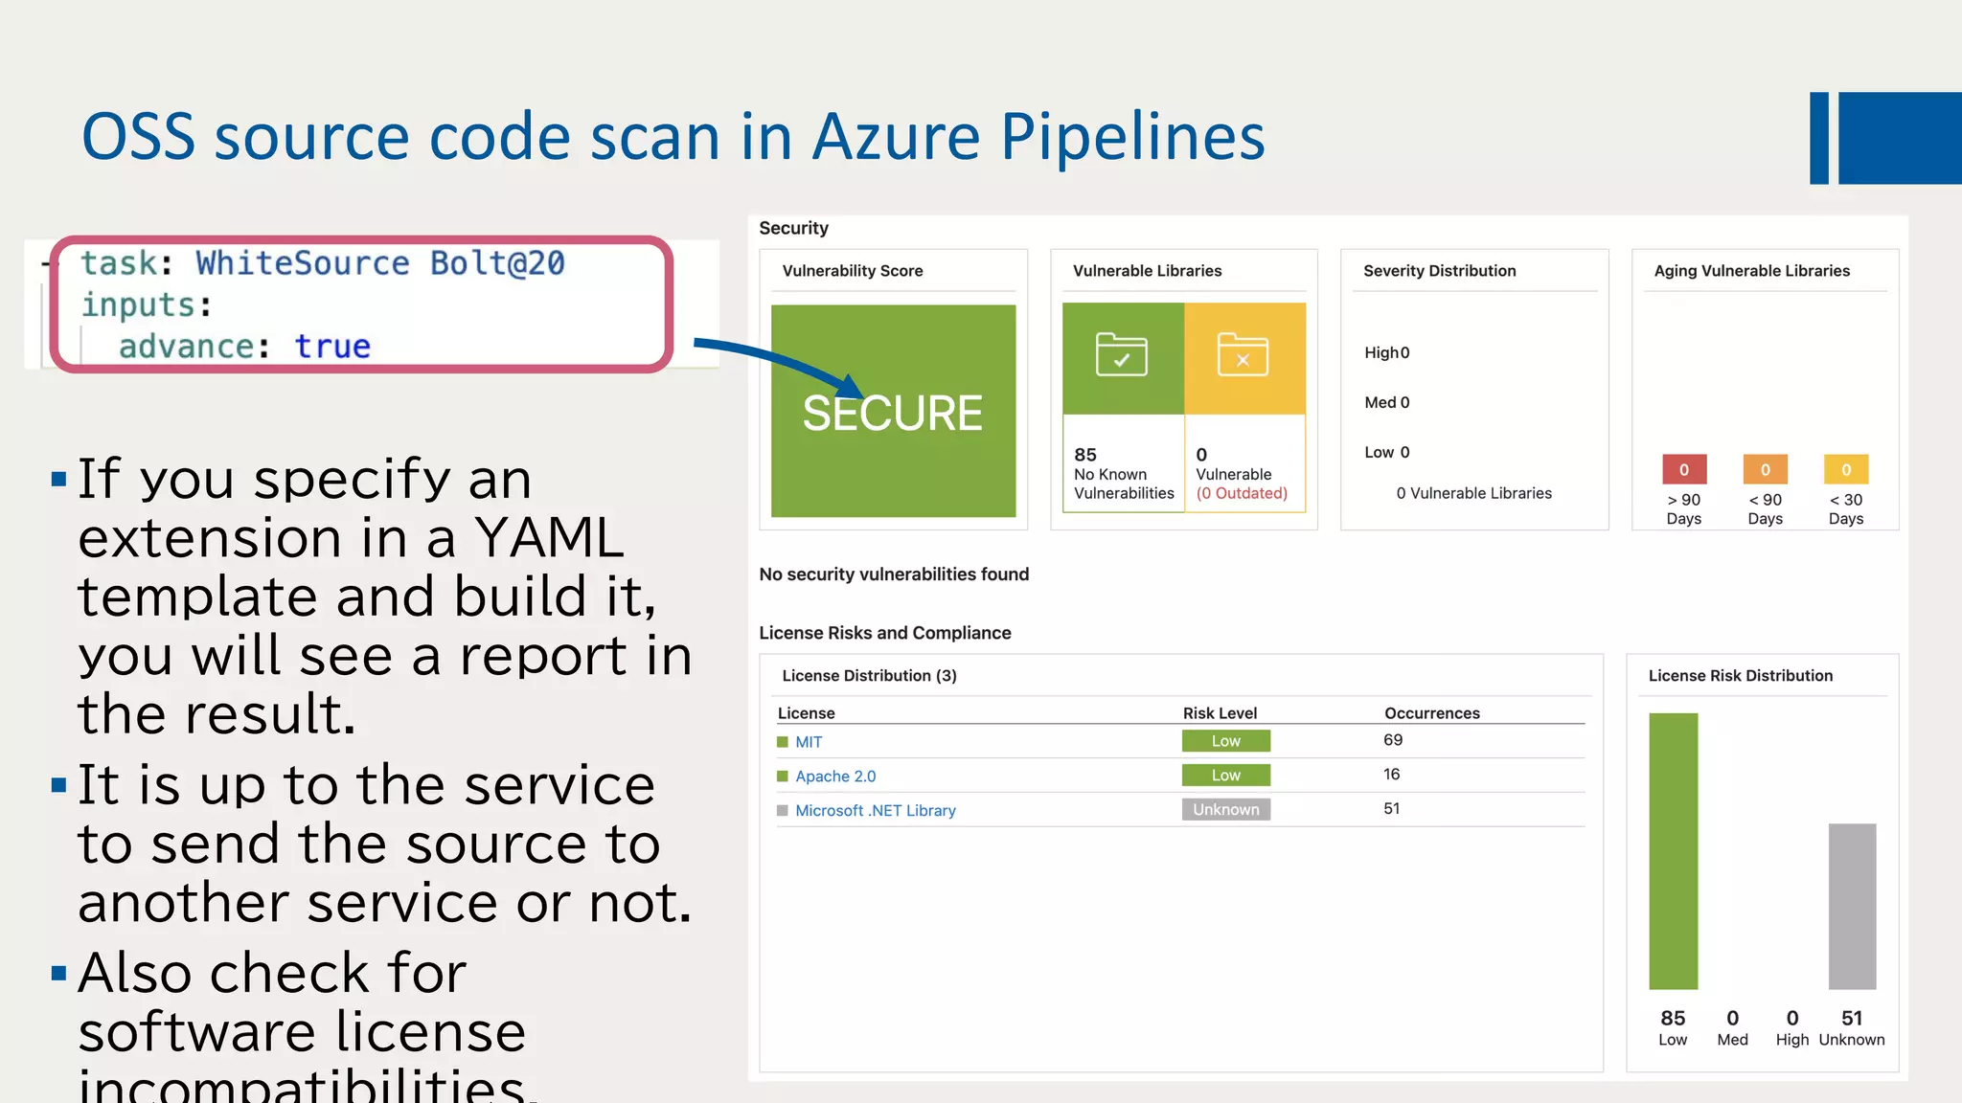Click the '0 Med' chart label

click(x=1732, y=1027)
